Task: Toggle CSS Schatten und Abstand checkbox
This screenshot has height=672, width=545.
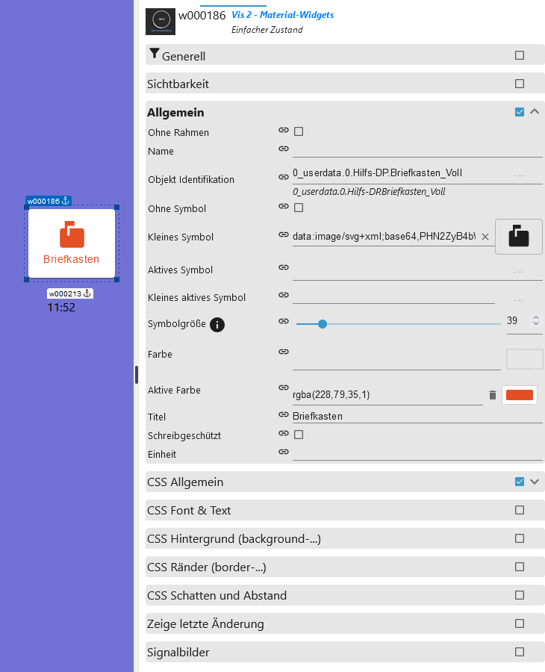Action: tap(520, 595)
